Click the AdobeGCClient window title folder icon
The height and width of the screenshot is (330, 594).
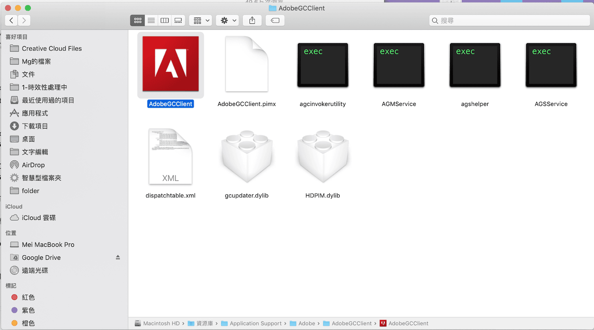pos(272,8)
